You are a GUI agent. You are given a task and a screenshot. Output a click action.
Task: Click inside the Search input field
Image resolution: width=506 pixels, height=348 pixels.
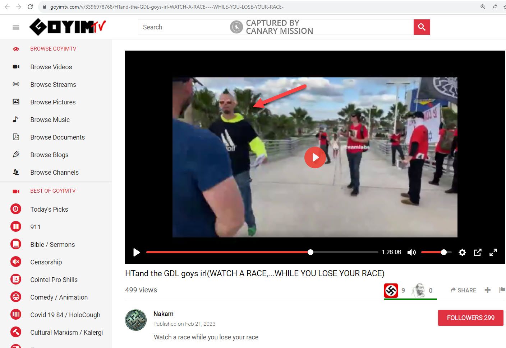tap(183, 27)
